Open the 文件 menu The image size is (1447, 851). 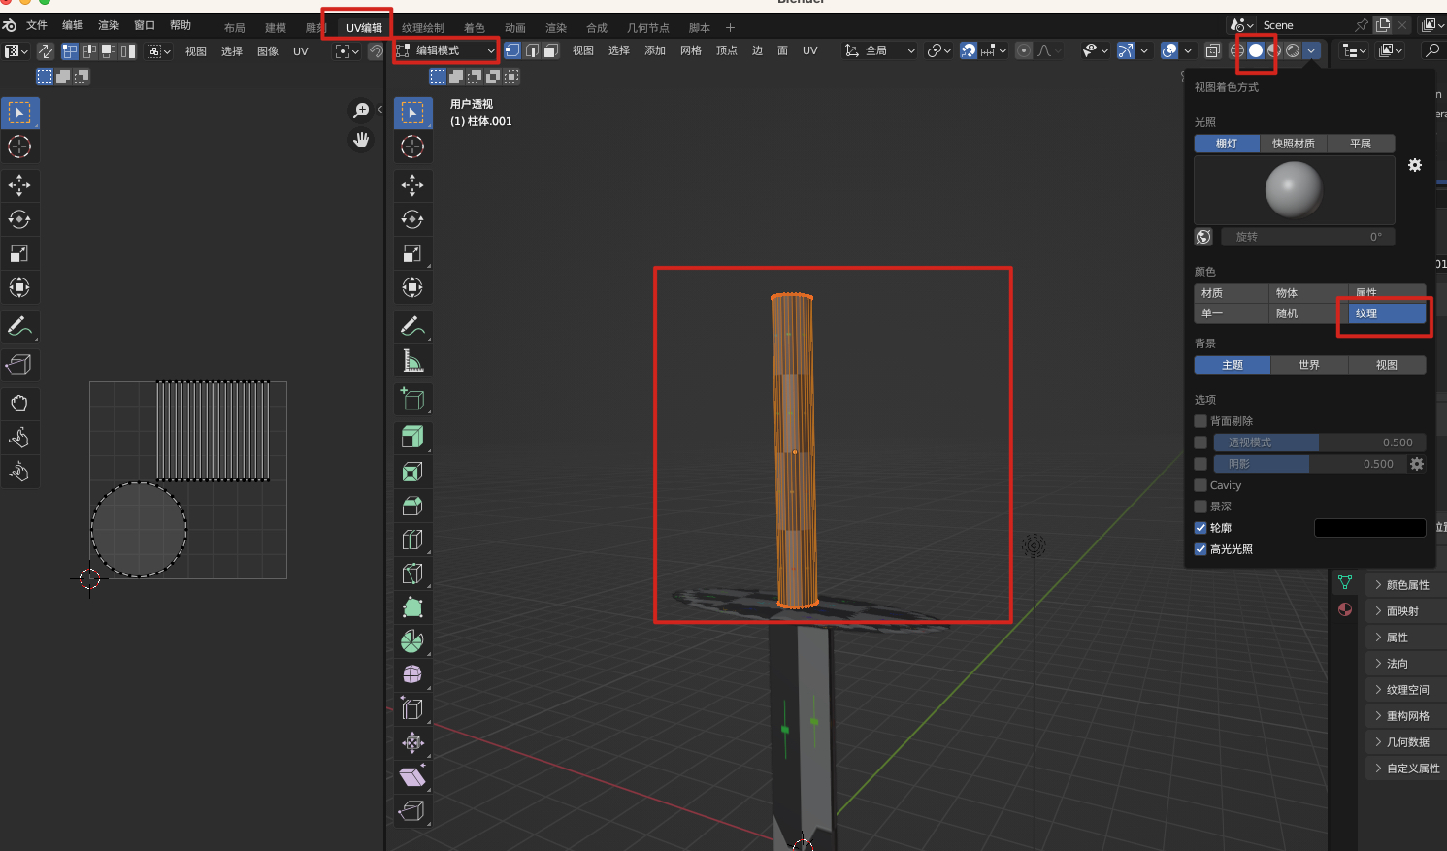click(37, 25)
